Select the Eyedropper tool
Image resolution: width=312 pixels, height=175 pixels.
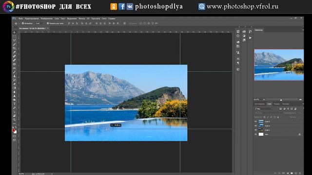point(14,52)
